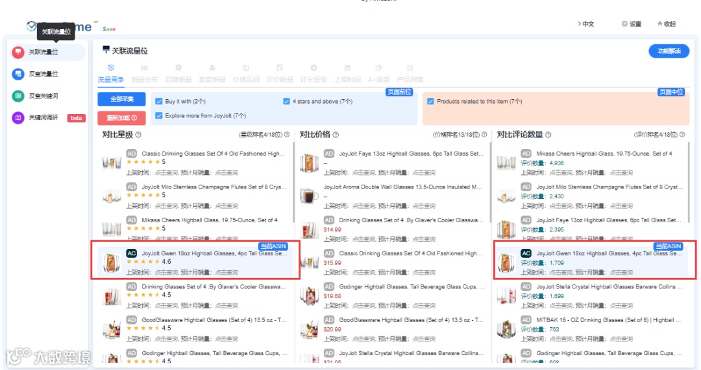701x370 pixels.
Task: Click the 卖家销量 person icon
Action: coord(212,68)
